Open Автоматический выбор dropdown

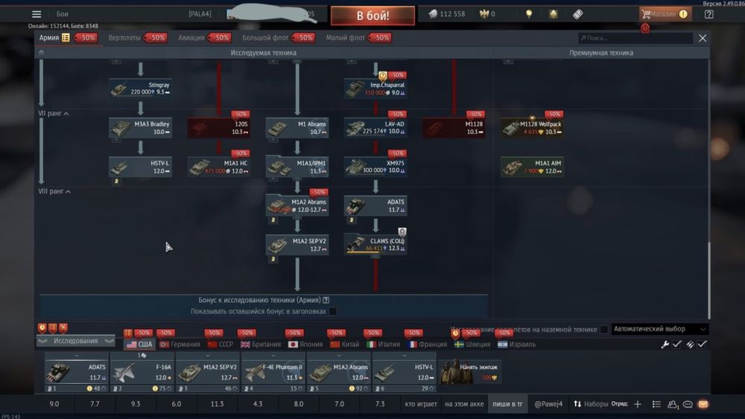coord(659,329)
